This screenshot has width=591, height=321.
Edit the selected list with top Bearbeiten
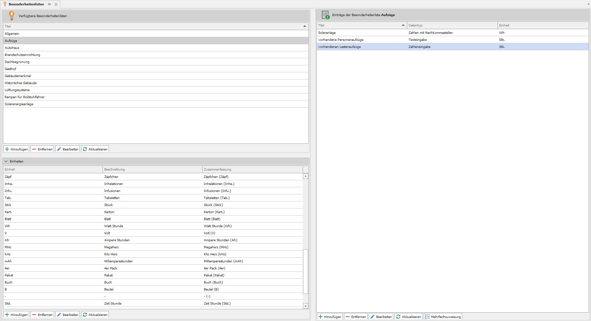(x=67, y=149)
